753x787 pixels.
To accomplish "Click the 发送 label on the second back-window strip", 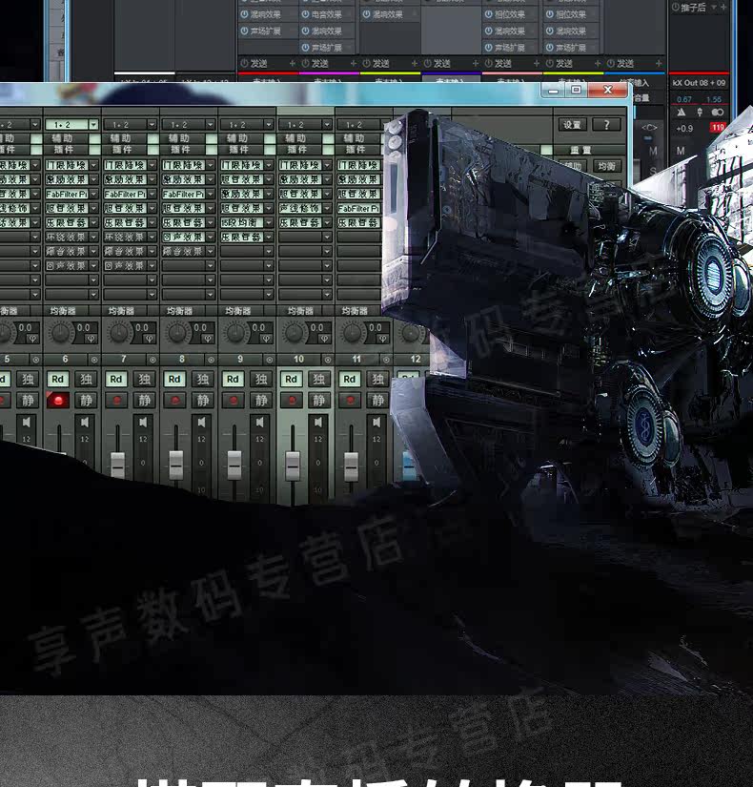I will [x=320, y=63].
